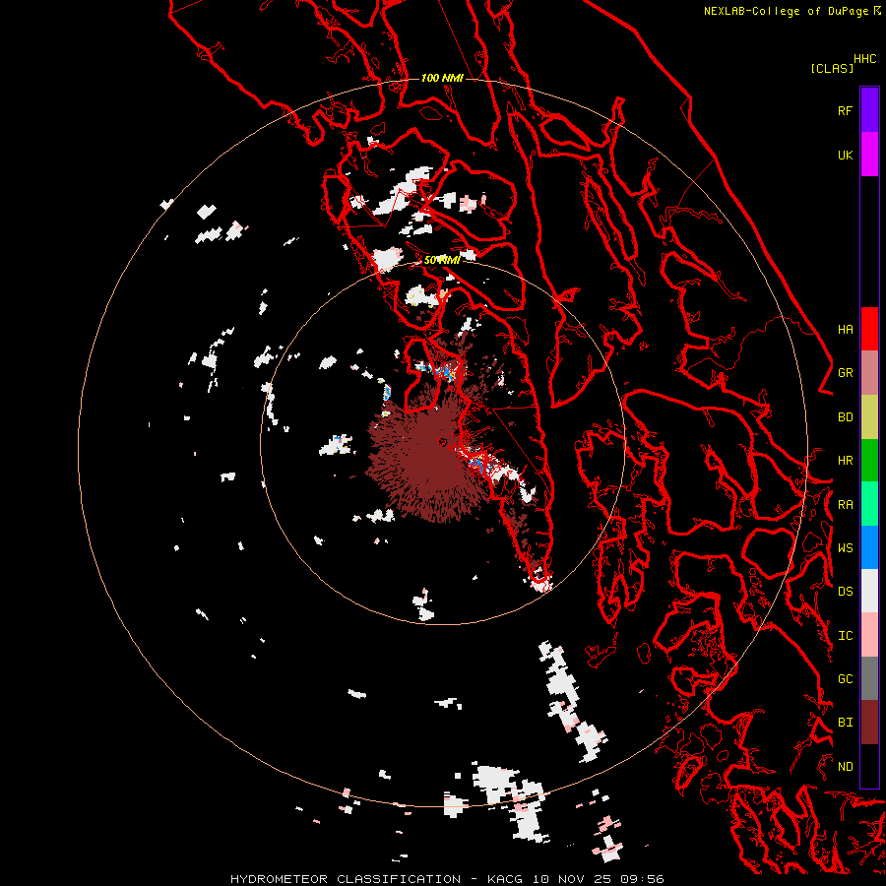Click the GC gray legend swatch

point(869,678)
